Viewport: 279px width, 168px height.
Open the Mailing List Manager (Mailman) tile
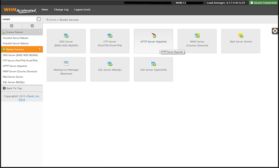(66, 69)
